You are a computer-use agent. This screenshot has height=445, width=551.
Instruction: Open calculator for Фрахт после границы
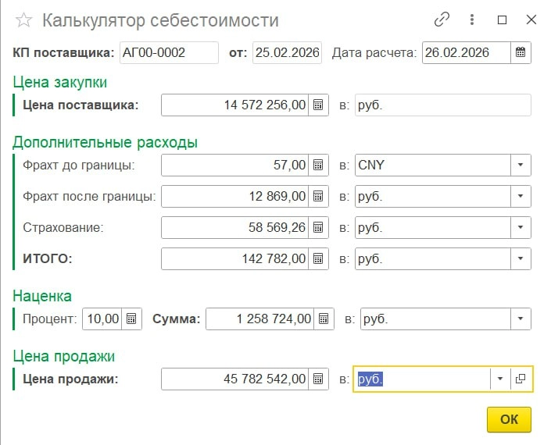point(318,196)
